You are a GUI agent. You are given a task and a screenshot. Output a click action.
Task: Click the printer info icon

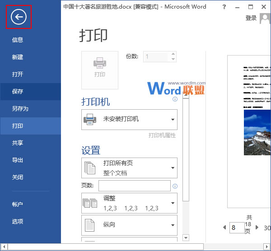175,99
